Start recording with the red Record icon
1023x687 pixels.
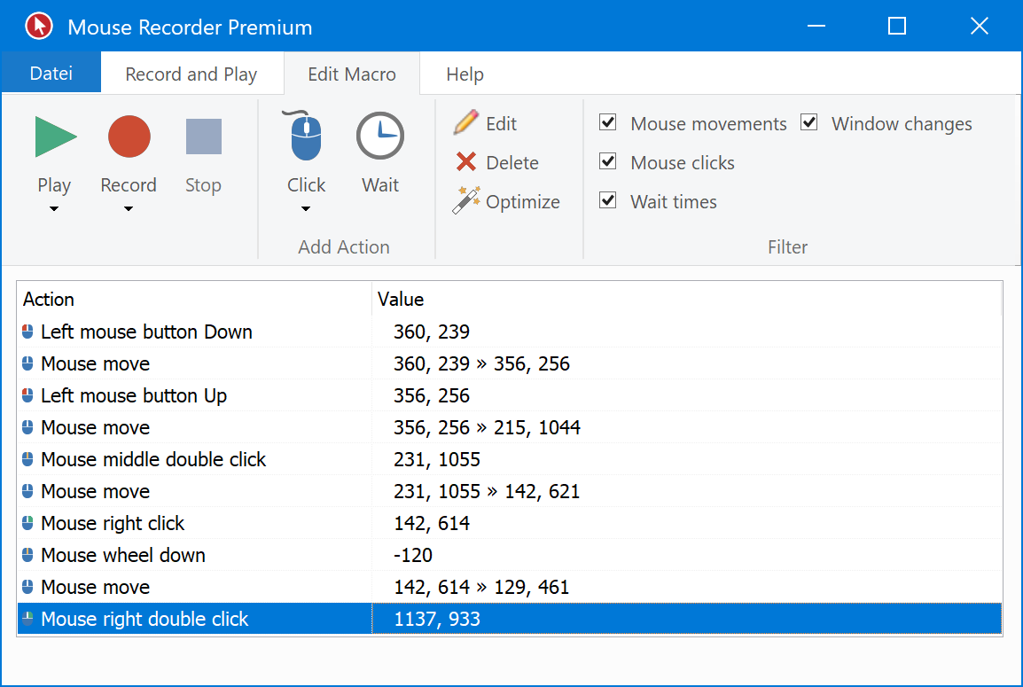click(x=129, y=137)
